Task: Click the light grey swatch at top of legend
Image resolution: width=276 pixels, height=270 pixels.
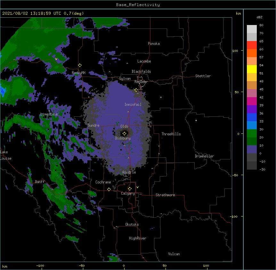Action: (x=252, y=29)
